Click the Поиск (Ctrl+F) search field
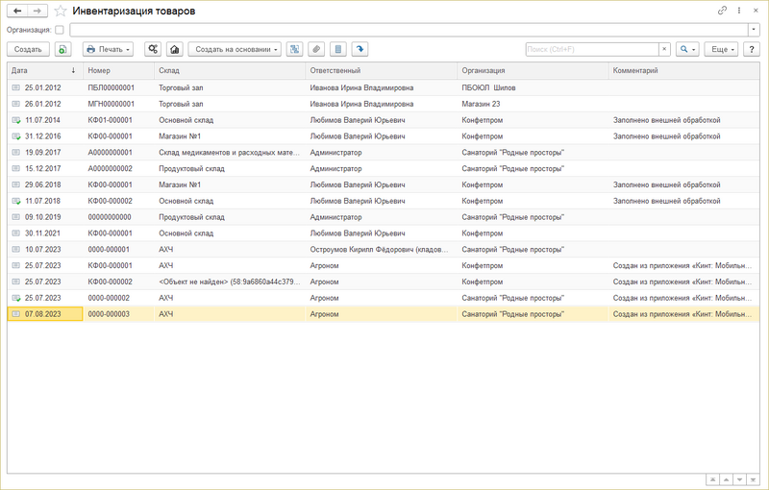769x490 pixels. click(592, 49)
